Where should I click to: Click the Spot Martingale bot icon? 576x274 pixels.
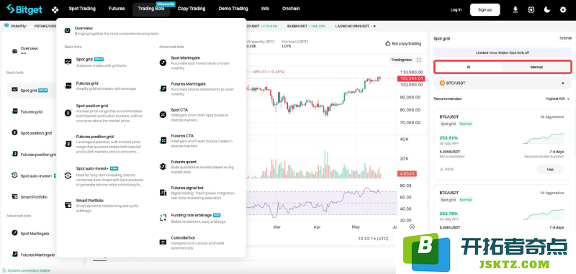click(x=163, y=63)
